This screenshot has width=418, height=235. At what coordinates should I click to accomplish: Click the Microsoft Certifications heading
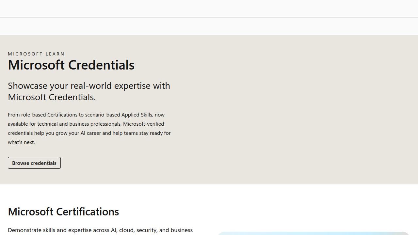pos(63,211)
